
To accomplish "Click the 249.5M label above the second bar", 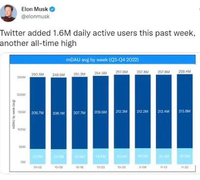I will coord(59,75).
